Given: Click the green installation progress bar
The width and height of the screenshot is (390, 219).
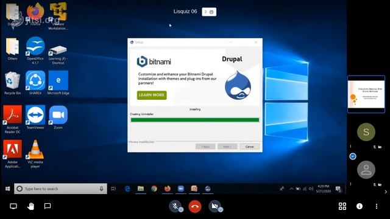Looking at the screenshot, I should (195, 120).
